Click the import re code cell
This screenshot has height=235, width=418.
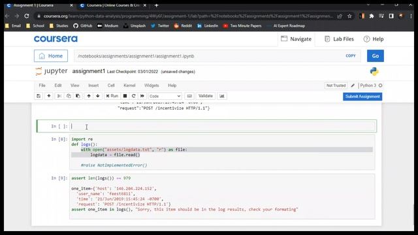pos(222,152)
